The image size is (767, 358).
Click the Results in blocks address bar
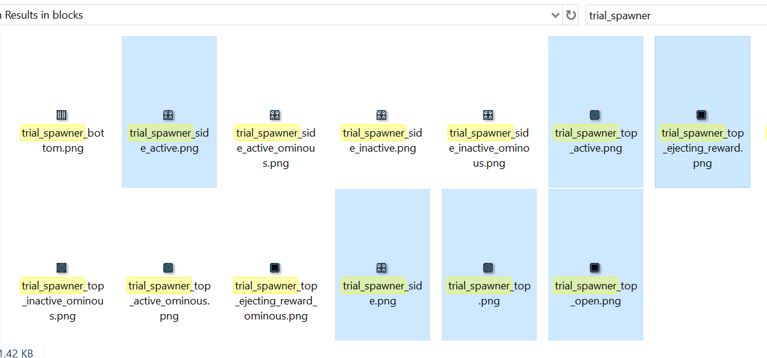coord(271,15)
